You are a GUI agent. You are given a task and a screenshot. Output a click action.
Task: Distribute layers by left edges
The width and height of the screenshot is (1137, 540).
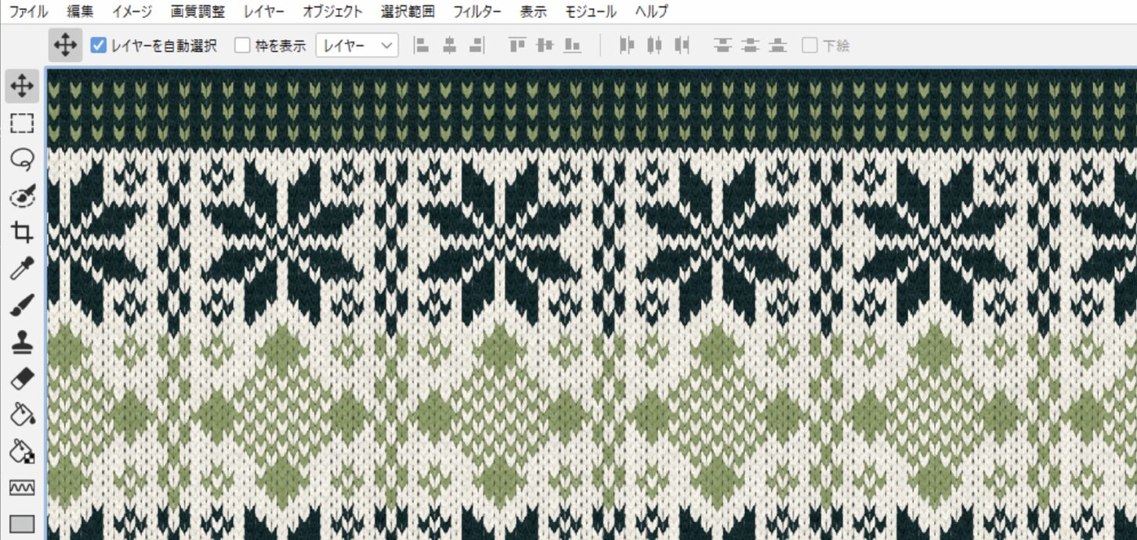(x=627, y=45)
